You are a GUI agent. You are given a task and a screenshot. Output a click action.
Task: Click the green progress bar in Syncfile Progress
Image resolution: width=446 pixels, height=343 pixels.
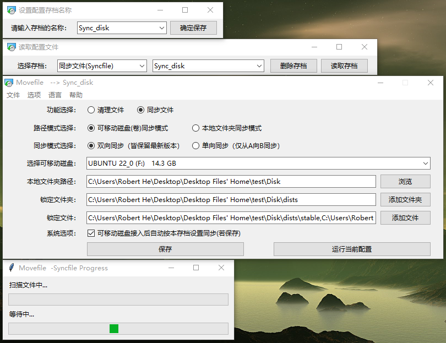click(x=114, y=328)
